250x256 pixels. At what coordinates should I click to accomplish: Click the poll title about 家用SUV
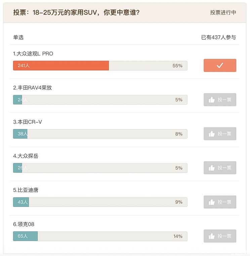click(76, 12)
